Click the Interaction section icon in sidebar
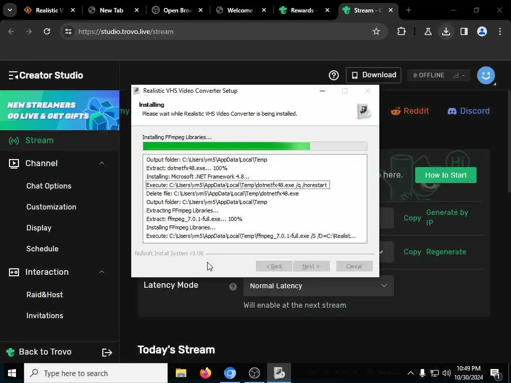This screenshot has width=511, height=383. [13, 272]
